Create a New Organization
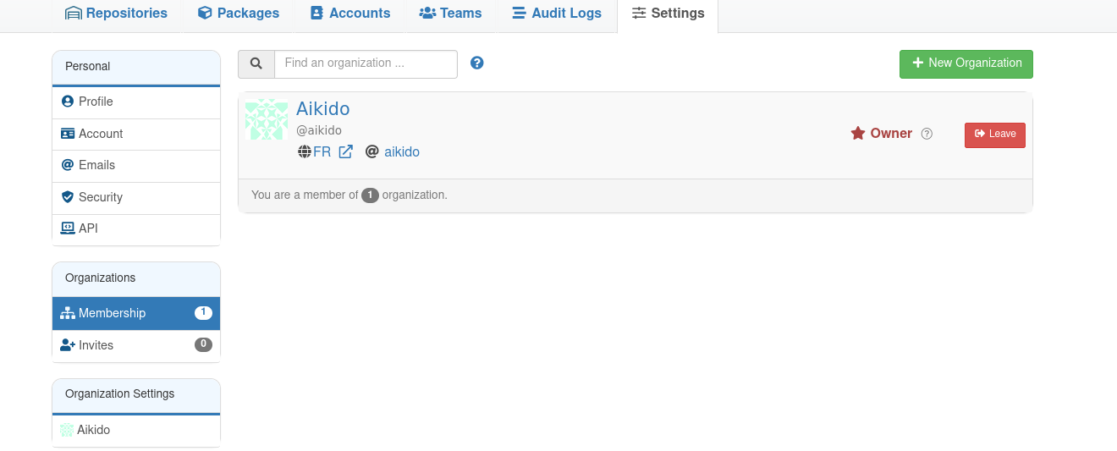The width and height of the screenshot is (1117, 451). coord(966,63)
